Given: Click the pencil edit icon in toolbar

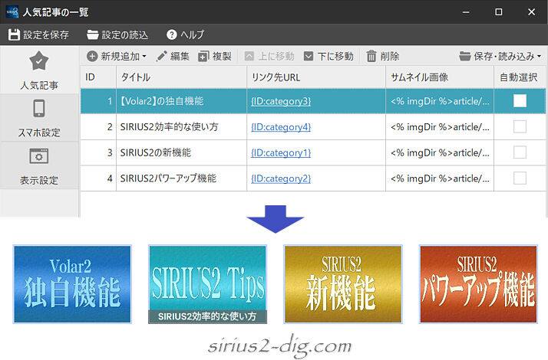Looking at the screenshot, I should [162, 56].
